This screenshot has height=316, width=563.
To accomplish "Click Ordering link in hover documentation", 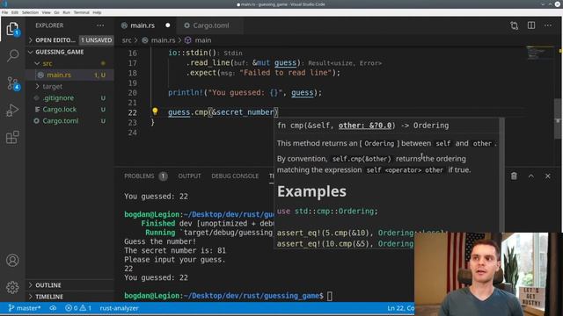I will (x=379, y=143).
